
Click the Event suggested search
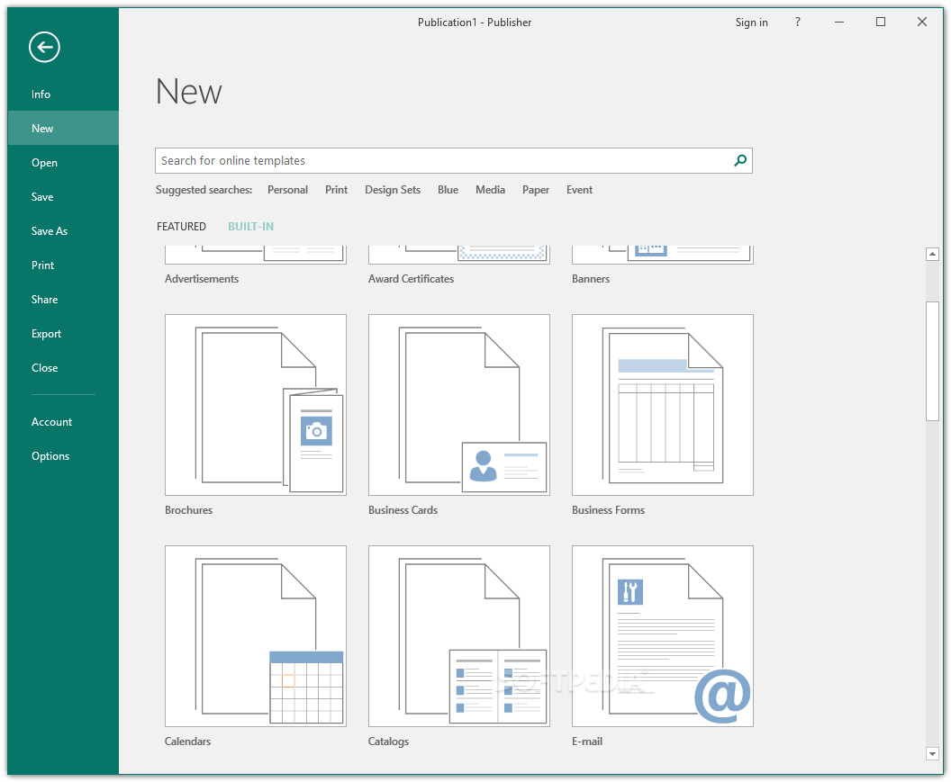click(x=579, y=190)
